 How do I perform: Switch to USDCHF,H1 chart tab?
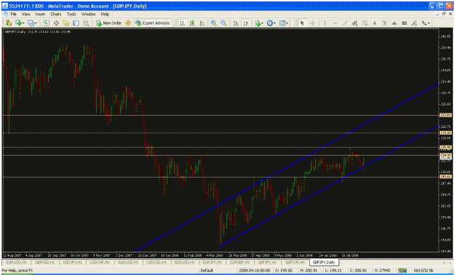tap(100, 262)
